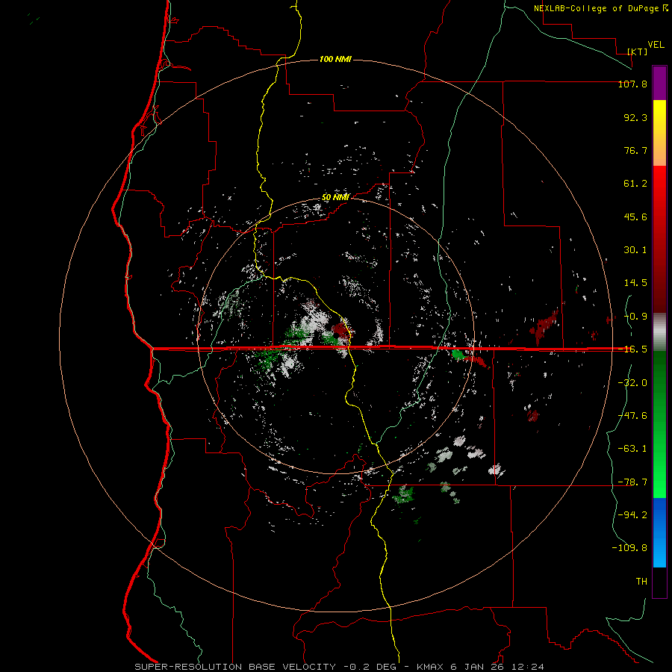The image size is (672, 672).
Task: Click the 50 NMI range ring label
Action: coord(335,198)
